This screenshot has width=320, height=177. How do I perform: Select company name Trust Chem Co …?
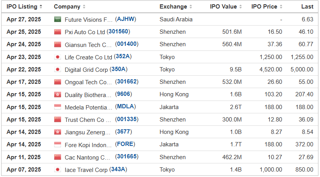88,120
